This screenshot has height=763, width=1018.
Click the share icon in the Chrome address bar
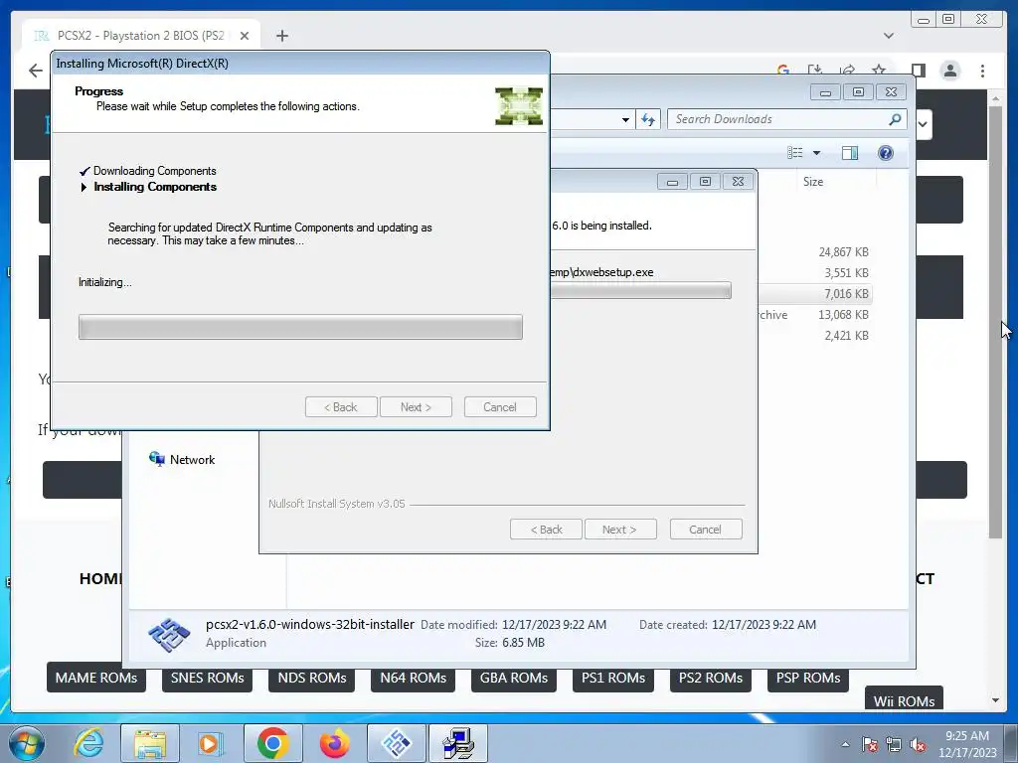(847, 71)
